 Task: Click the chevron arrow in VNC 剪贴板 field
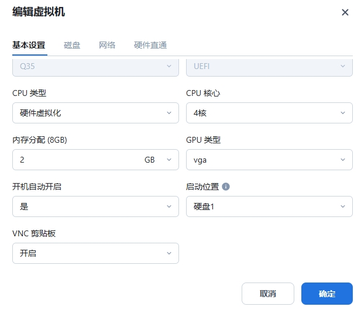[169, 253]
